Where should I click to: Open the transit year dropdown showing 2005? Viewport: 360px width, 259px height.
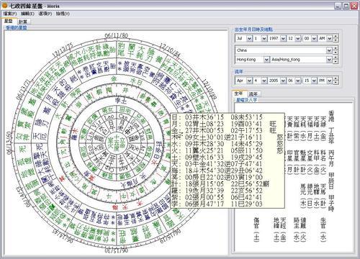tap(283, 81)
